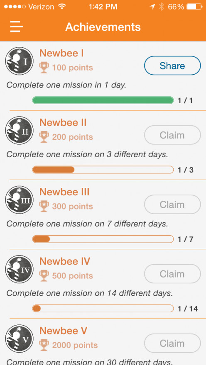
Task: Tap the Newbee IV badge icon
Action: coord(20,269)
